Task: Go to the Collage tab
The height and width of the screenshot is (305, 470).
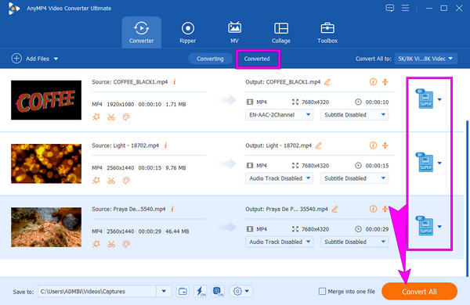Action: click(x=281, y=32)
